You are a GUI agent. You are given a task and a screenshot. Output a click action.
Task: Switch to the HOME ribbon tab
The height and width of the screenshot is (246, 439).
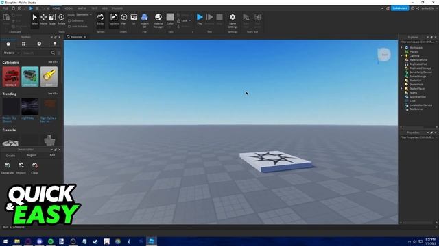pos(56,8)
